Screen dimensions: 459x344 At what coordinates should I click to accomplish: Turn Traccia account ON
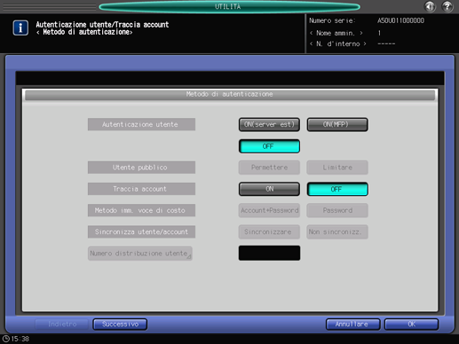269,189
